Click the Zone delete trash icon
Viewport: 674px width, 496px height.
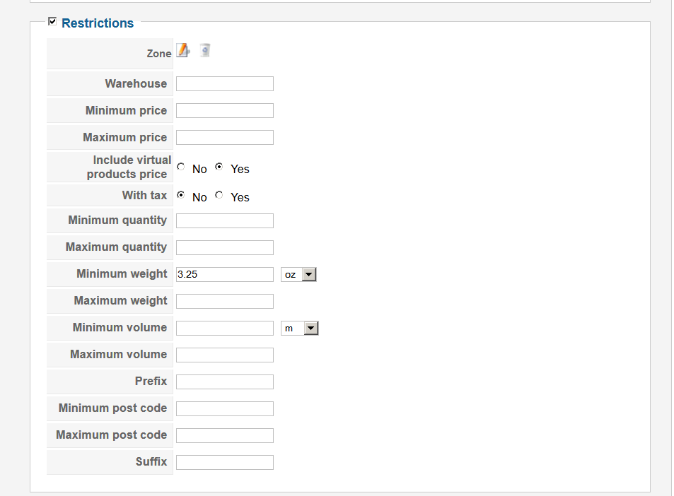click(x=205, y=51)
